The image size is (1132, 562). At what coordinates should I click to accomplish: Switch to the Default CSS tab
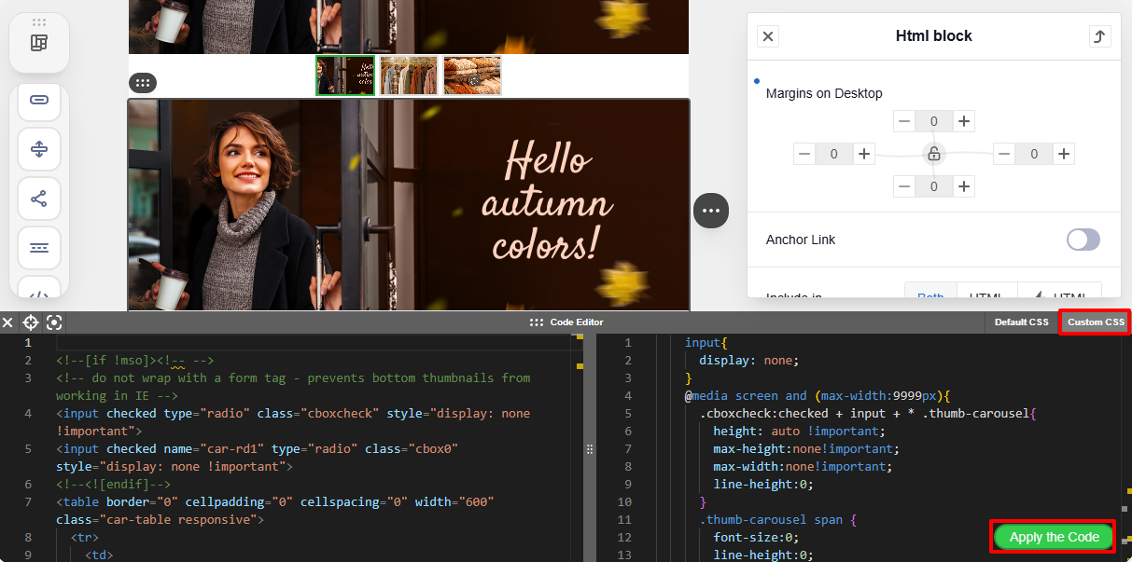(x=1022, y=322)
